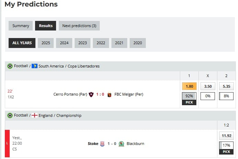Click the 92% pick percentage bar
Image resolution: width=238 pixels, height=159 pixels.
[189, 96]
